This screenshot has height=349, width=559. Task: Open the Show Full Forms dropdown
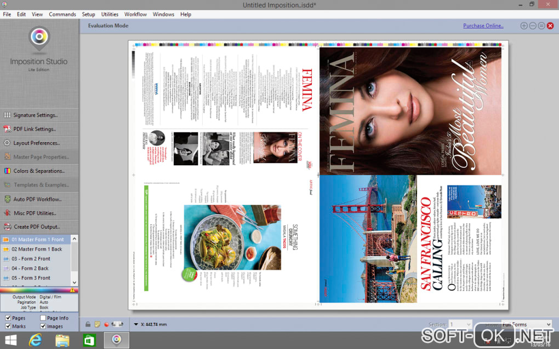pyautogui.click(x=527, y=324)
